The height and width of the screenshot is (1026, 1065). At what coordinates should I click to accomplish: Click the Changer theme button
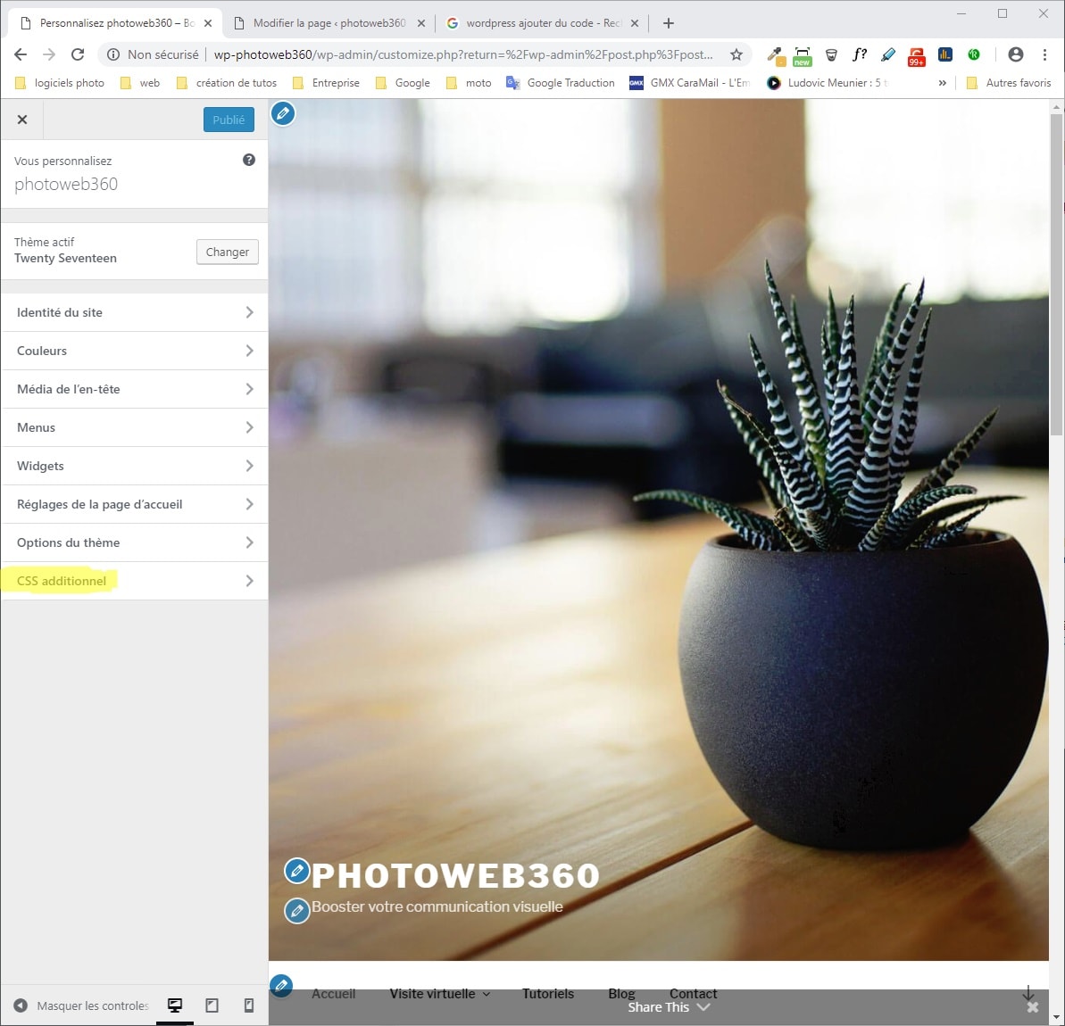(228, 252)
